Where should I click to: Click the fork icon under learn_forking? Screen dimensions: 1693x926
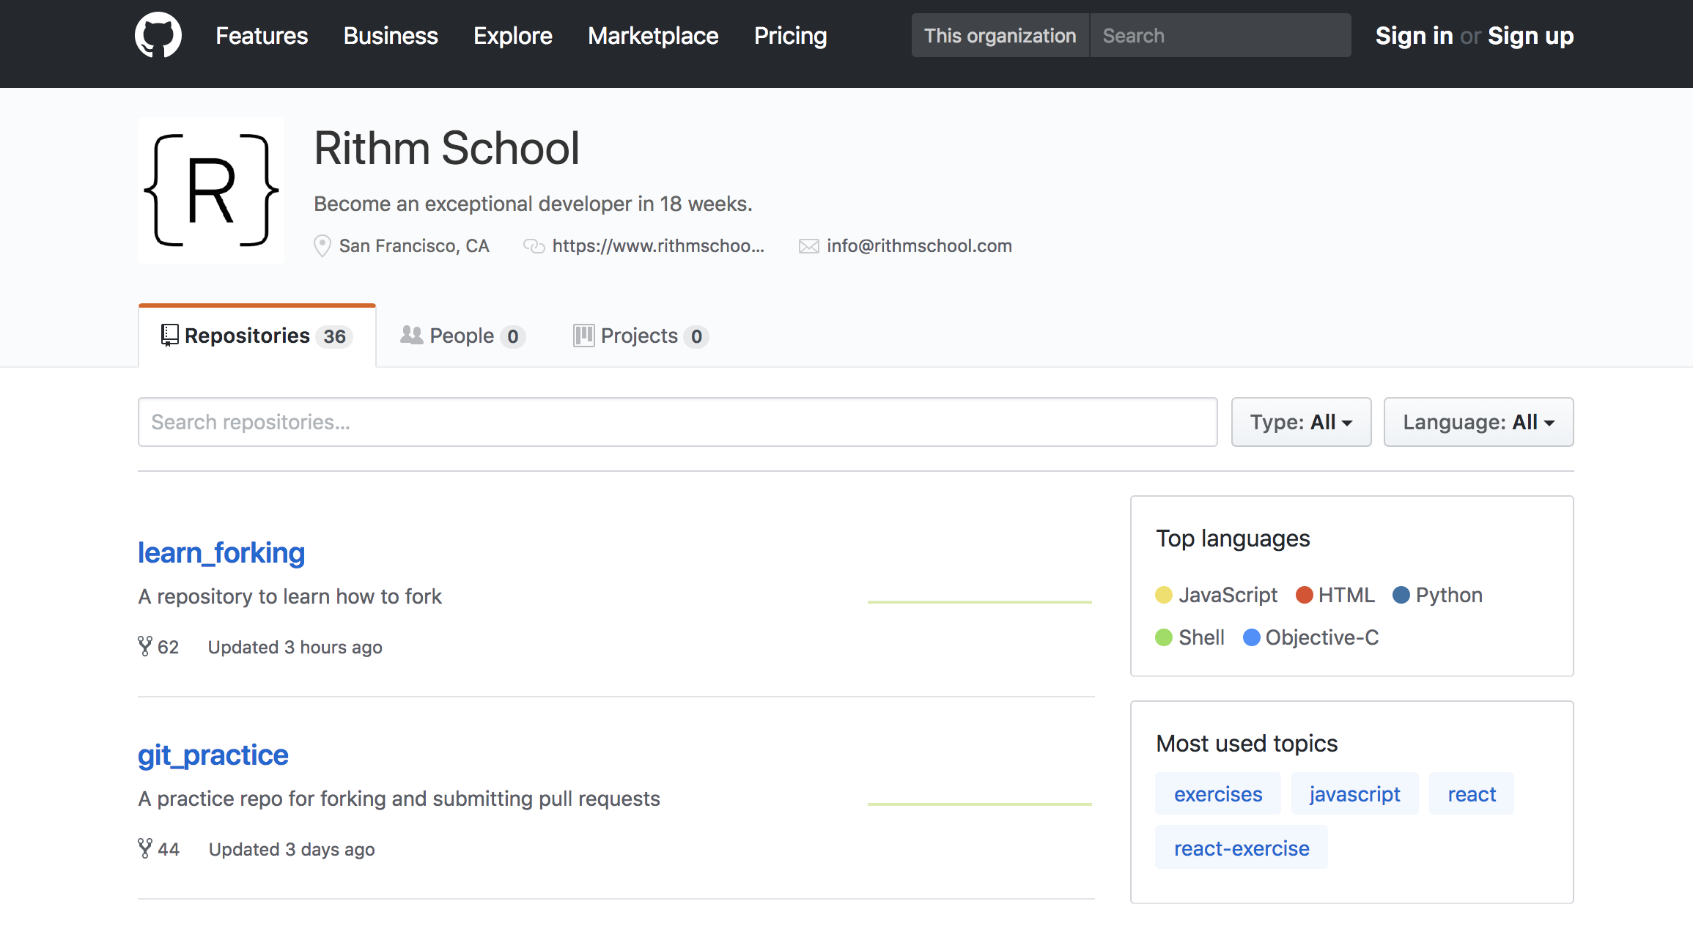[x=145, y=646]
